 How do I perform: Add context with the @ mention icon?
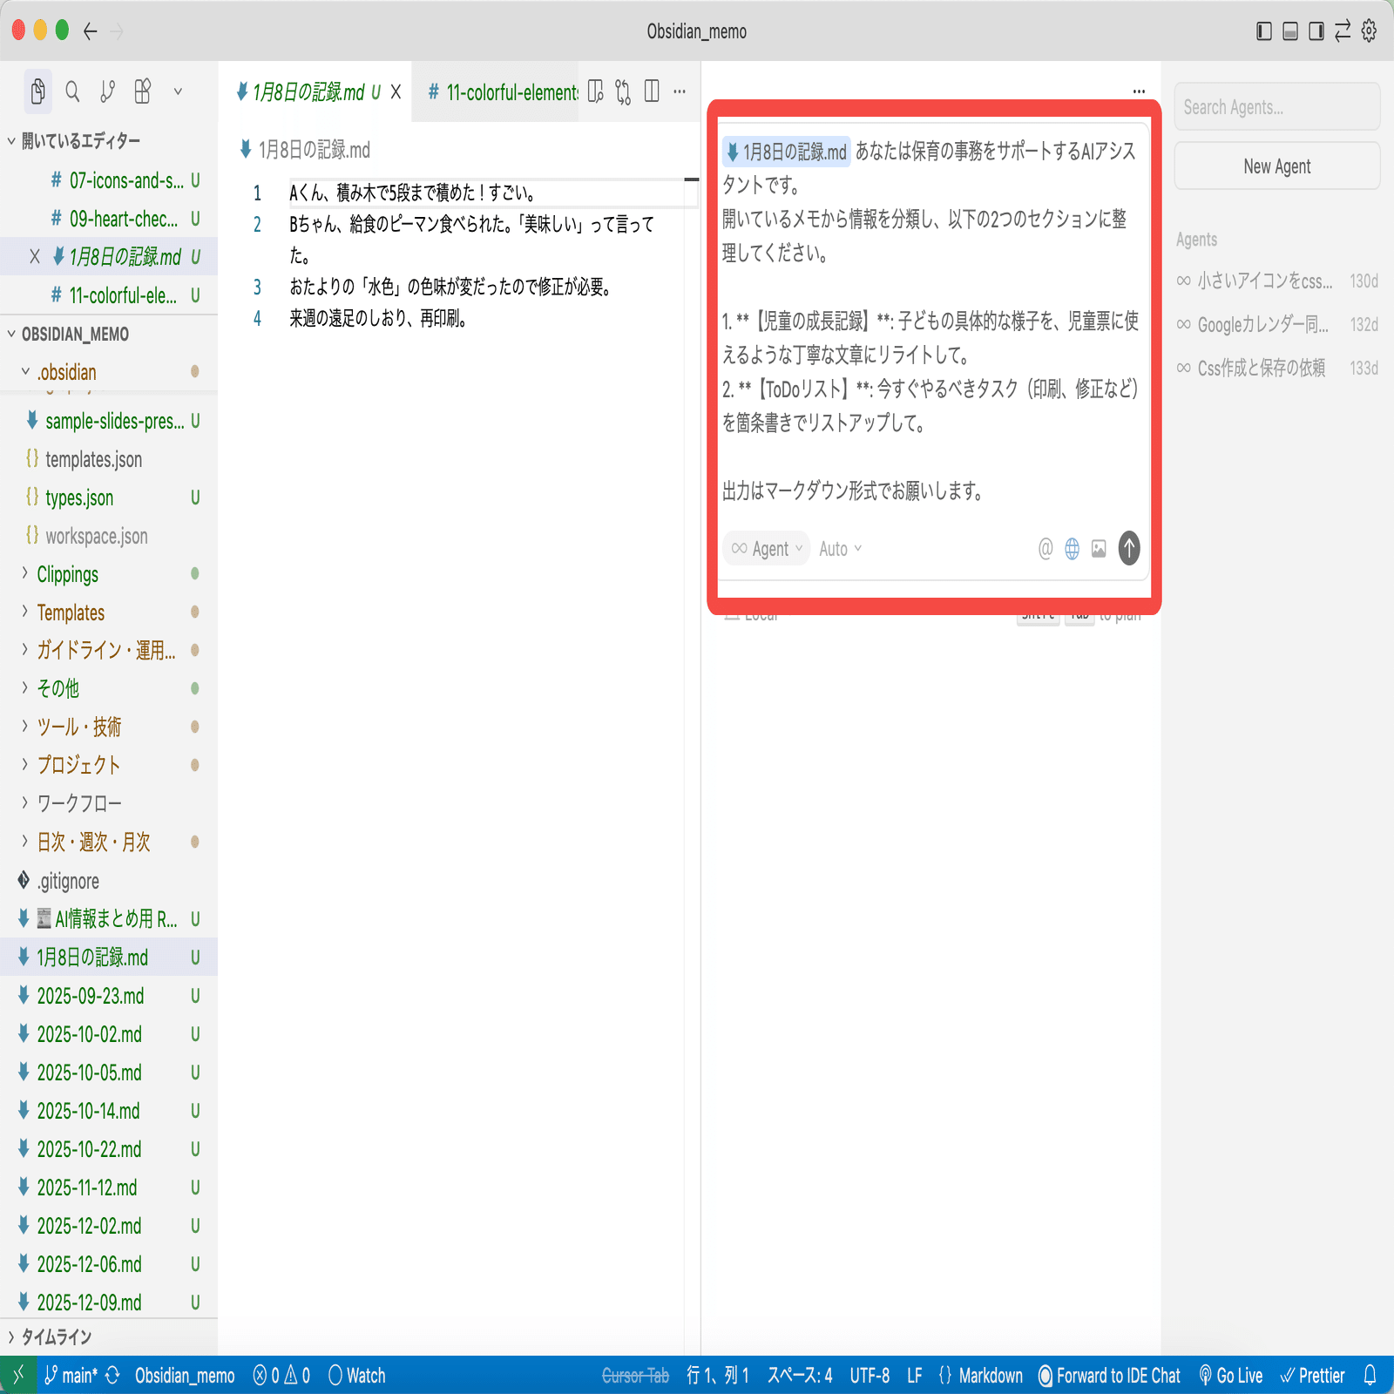pos(1045,549)
